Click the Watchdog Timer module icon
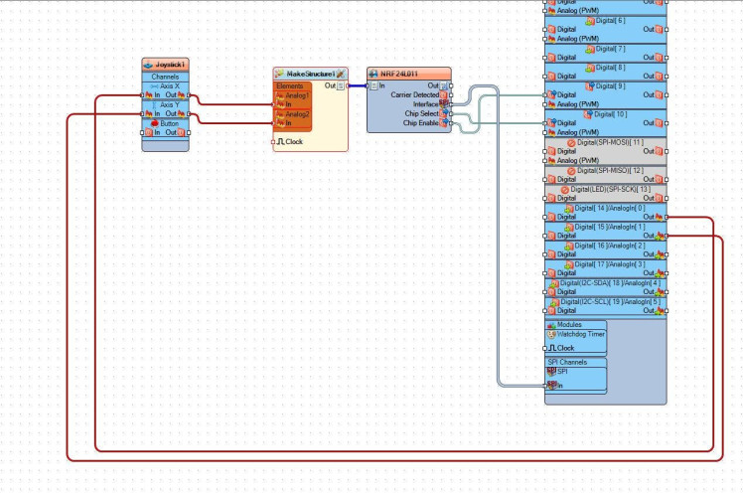Viewport: 743px width, 494px height. tap(551, 334)
